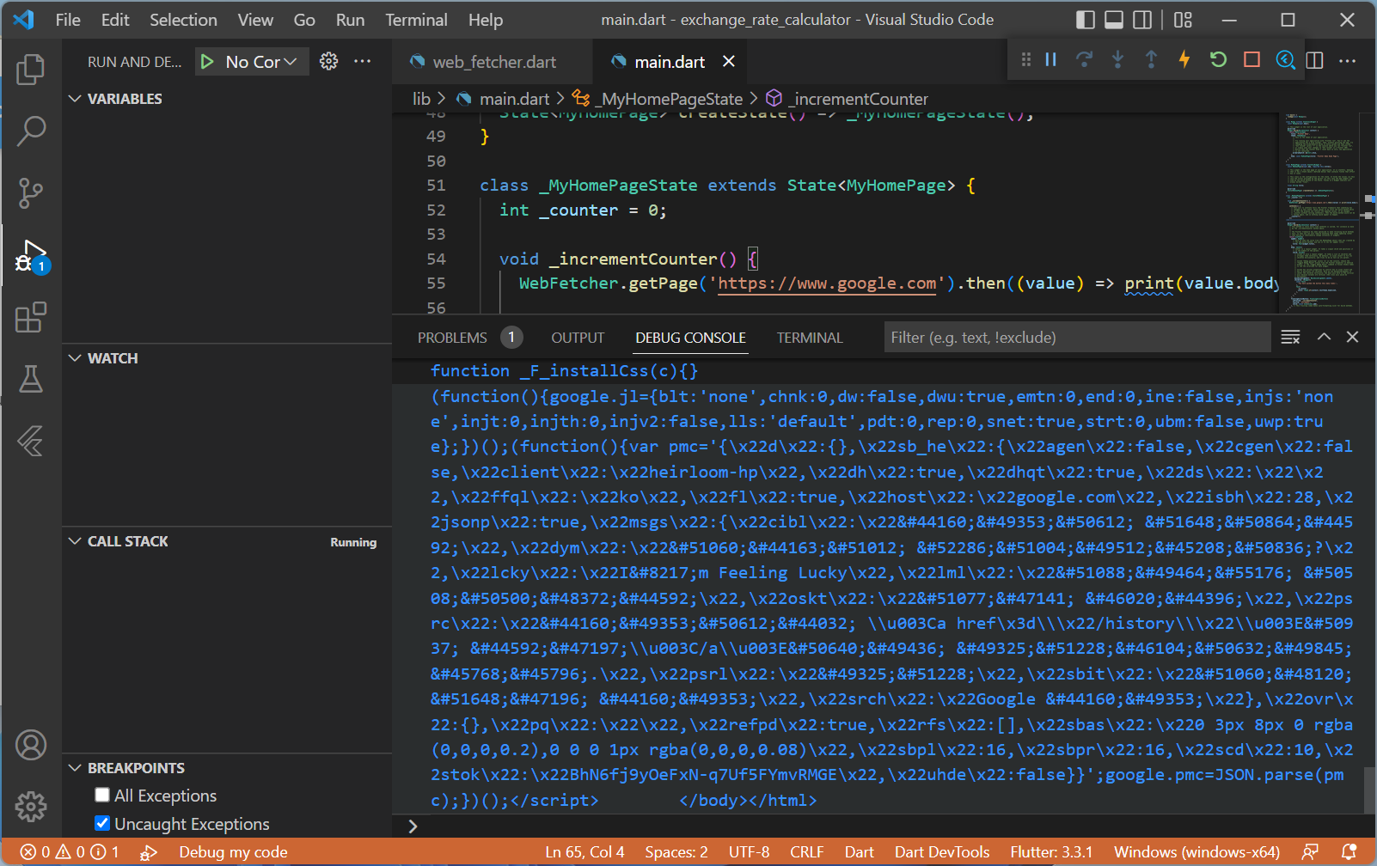Open the Testing flask view
The image size is (1377, 866).
[x=31, y=379]
